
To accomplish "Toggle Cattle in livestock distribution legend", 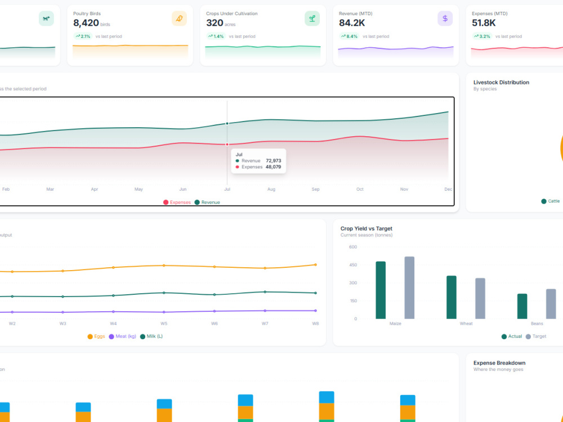I will pos(551,201).
